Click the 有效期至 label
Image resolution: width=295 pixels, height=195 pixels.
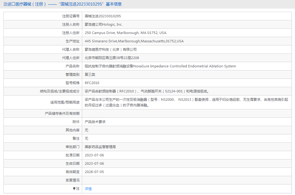point(72,172)
